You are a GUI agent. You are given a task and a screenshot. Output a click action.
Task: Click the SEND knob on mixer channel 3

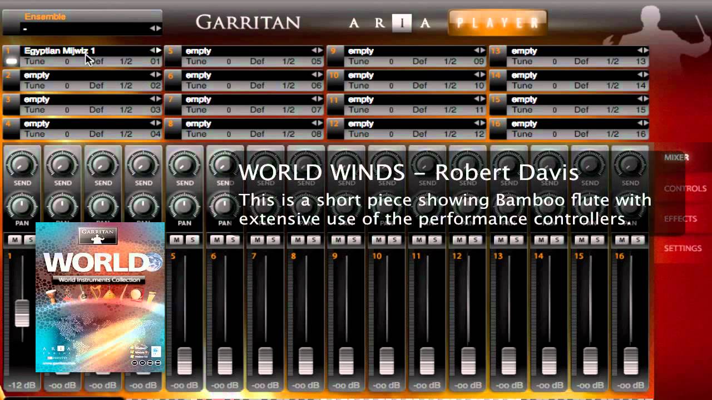103,164
